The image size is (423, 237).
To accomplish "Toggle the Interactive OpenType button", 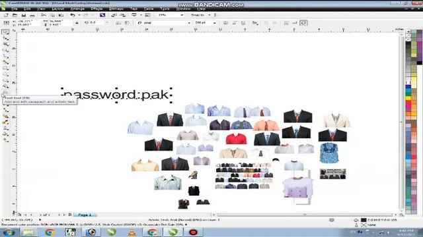I will 303,23.
